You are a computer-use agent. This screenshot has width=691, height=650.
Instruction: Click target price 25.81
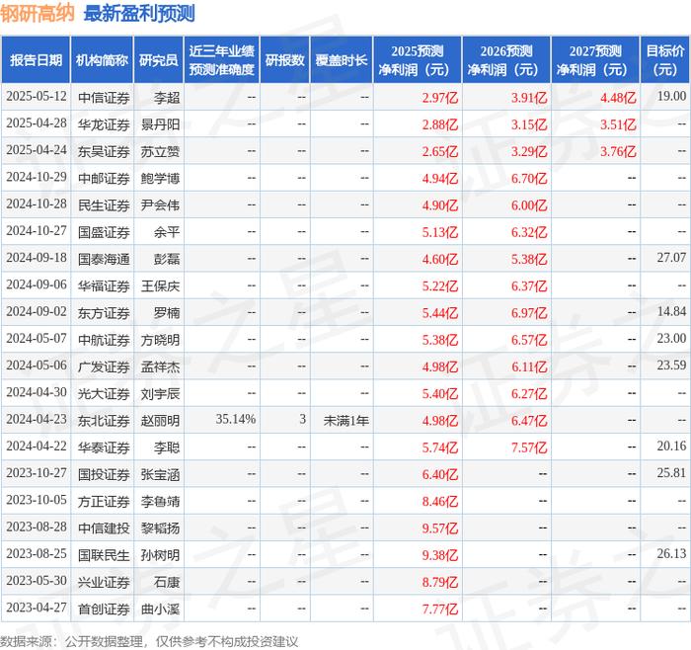click(x=671, y=473)
